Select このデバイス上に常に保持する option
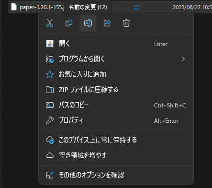This screenshot has height=188, width=212. click(116, 140)
